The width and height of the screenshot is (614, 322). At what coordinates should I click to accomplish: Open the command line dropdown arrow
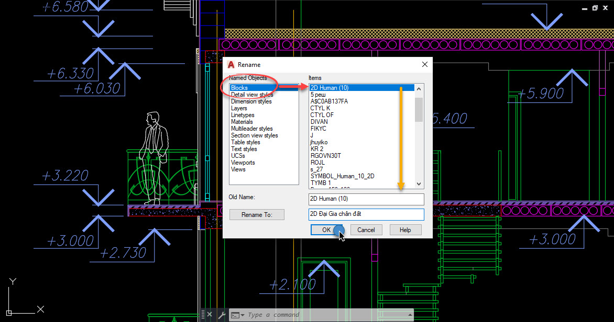[x=243, y=315]
